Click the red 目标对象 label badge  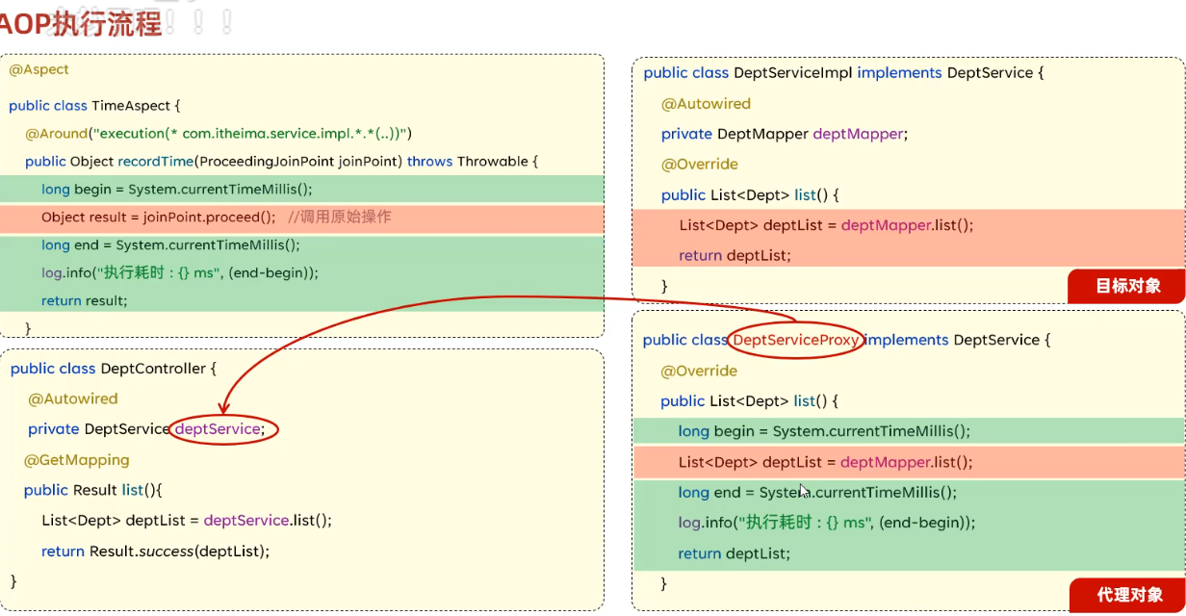[1127, 286]
